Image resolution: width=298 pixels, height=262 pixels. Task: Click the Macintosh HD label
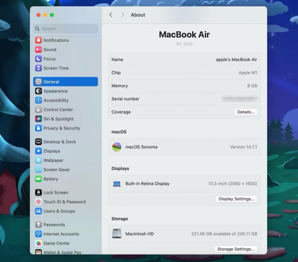(139, 234)
